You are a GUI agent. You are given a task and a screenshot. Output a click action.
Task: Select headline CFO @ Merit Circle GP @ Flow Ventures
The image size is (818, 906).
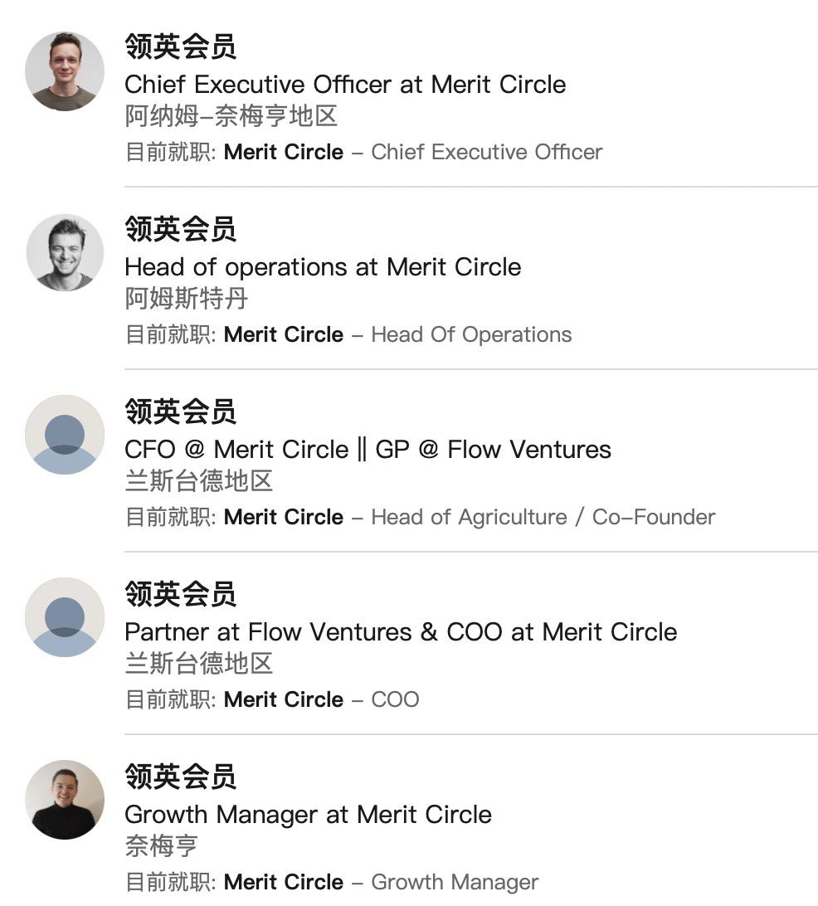tap(368, 450)
